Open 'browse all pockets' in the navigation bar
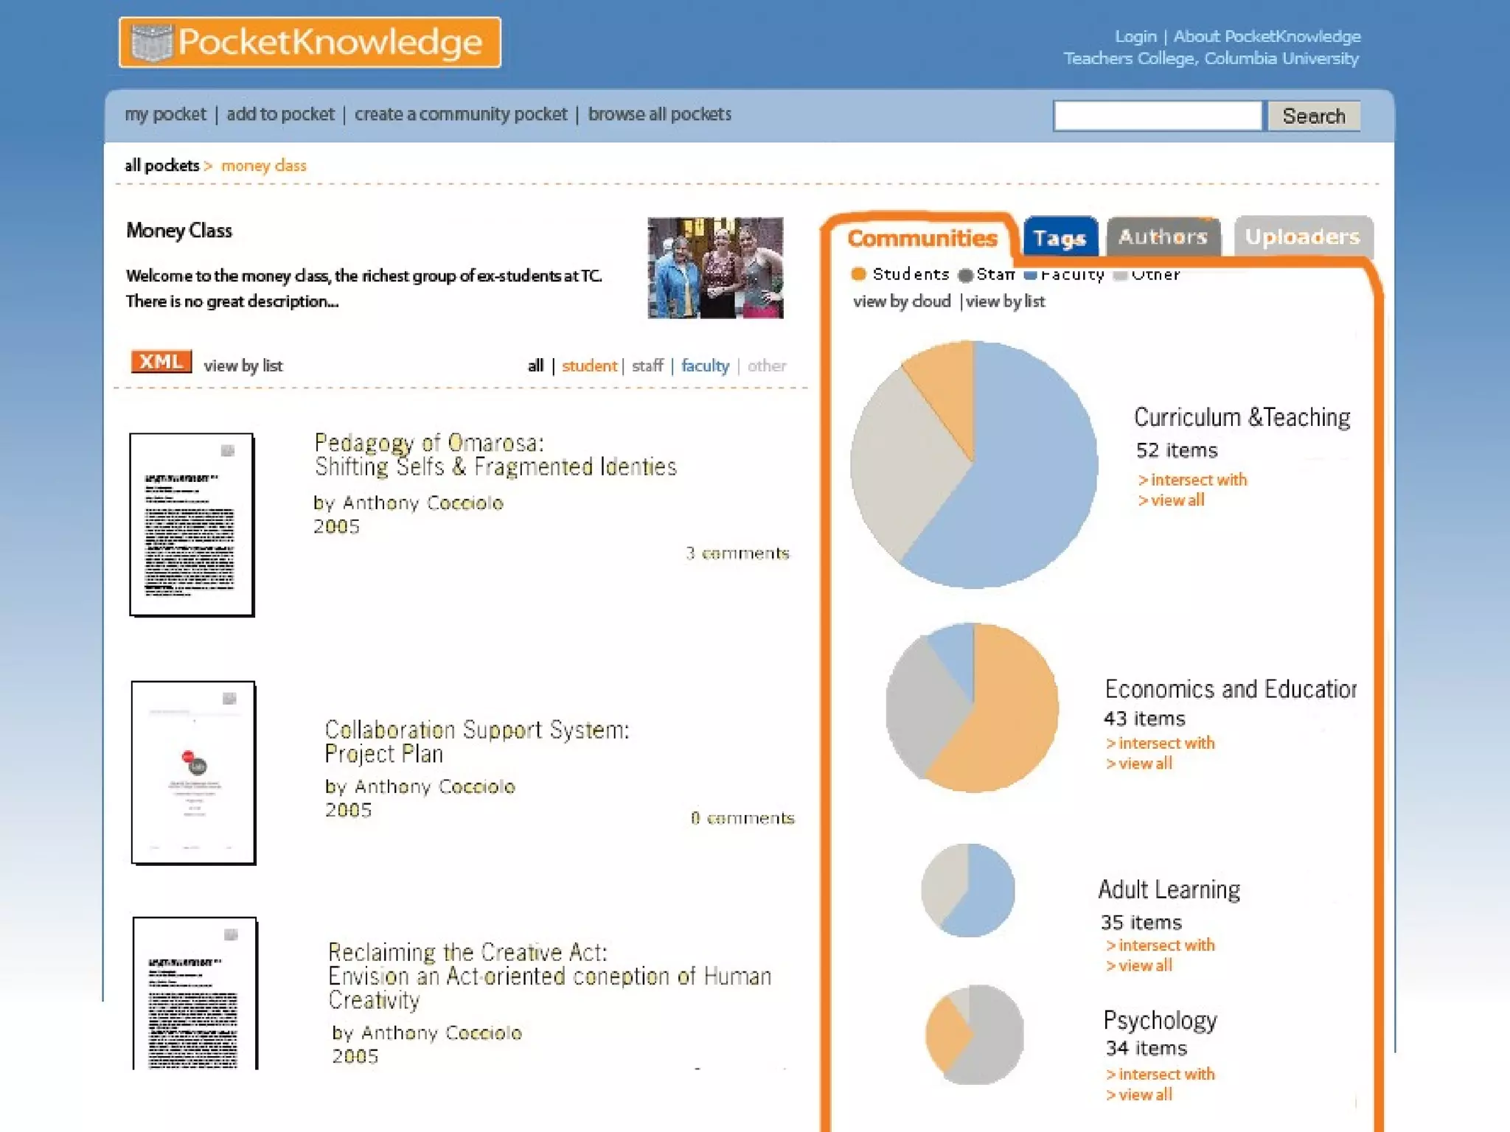Screen dimensions: 1510x1132 click(659, 114)
